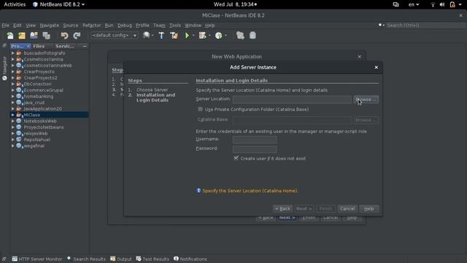Screen dimensions: 467x263
Task: Click the Clean and Build icon
Action: tap(174, 36)
